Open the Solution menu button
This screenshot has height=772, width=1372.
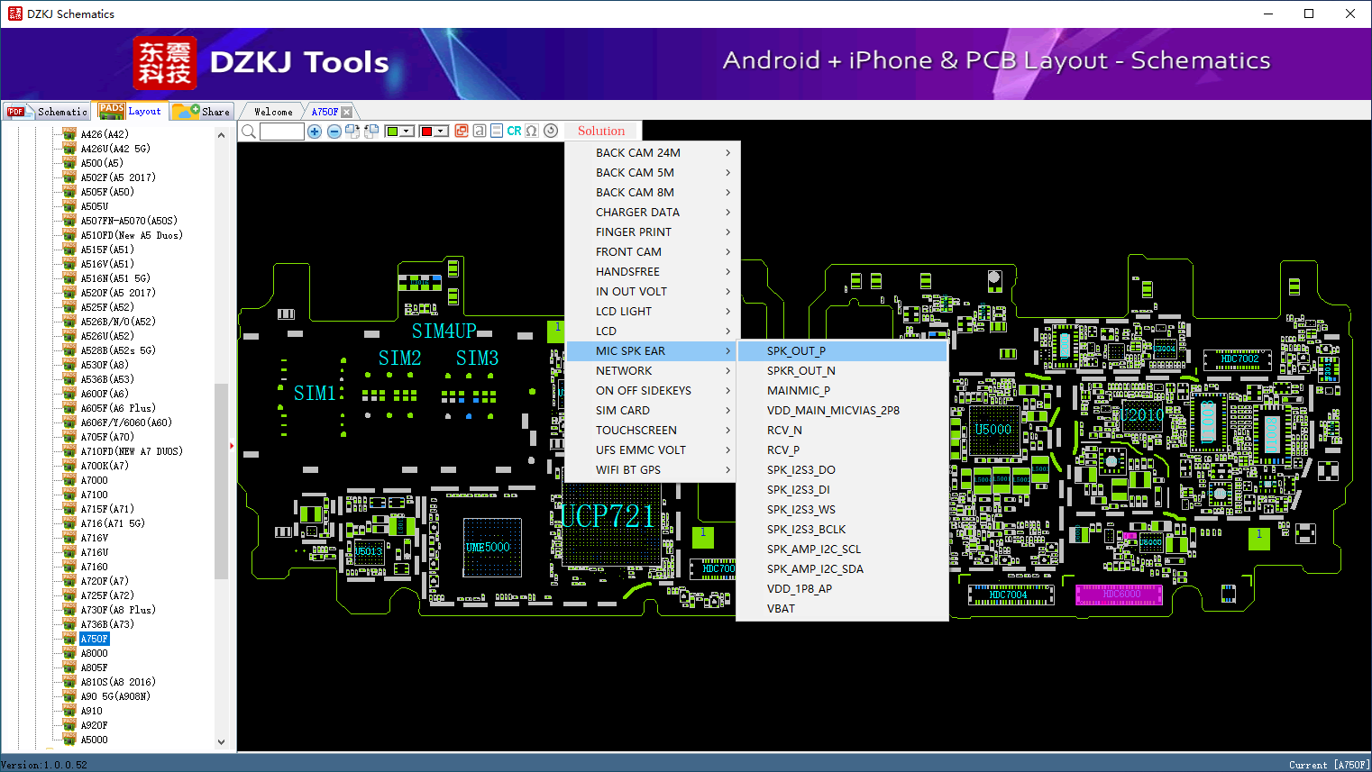(601, 132)
